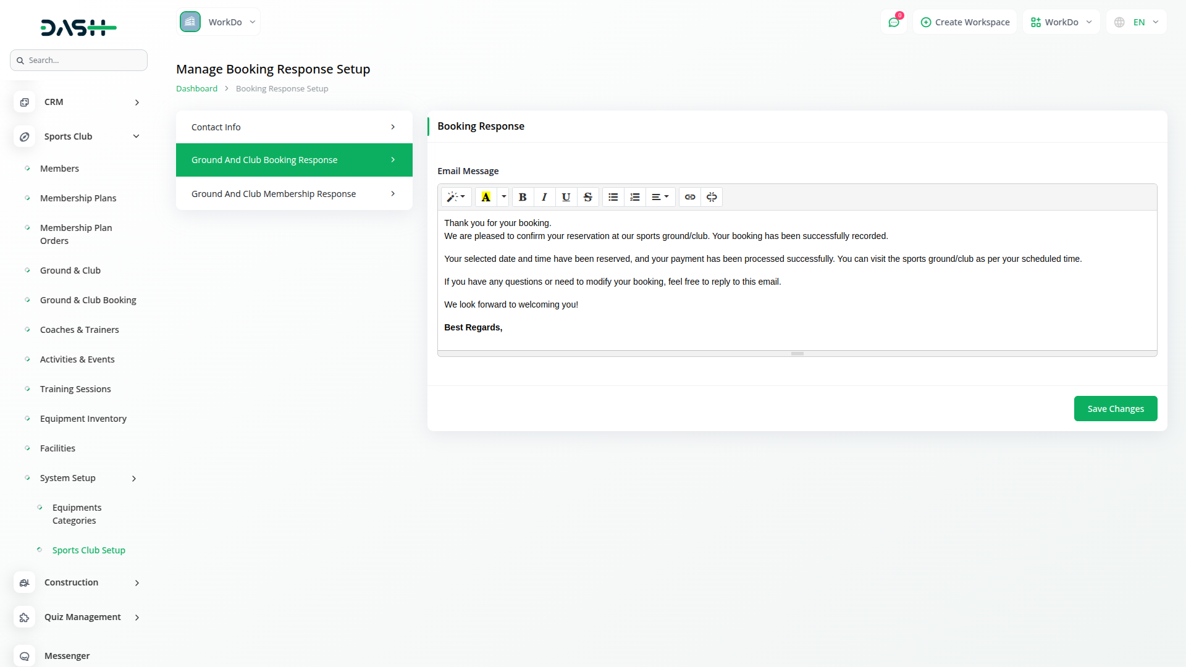Screen dimensions: 1186x667
Task: Click the Save Changes button
Action: [1116, 409]
